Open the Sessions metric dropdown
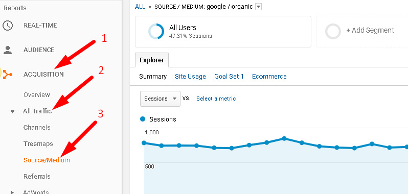 point(160,99)
